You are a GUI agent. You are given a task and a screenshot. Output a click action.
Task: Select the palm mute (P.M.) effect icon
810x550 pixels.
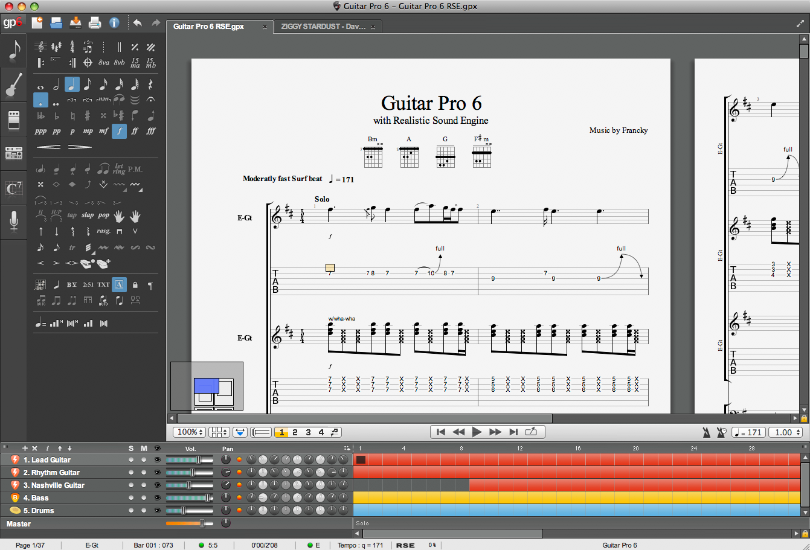[135, 169]
